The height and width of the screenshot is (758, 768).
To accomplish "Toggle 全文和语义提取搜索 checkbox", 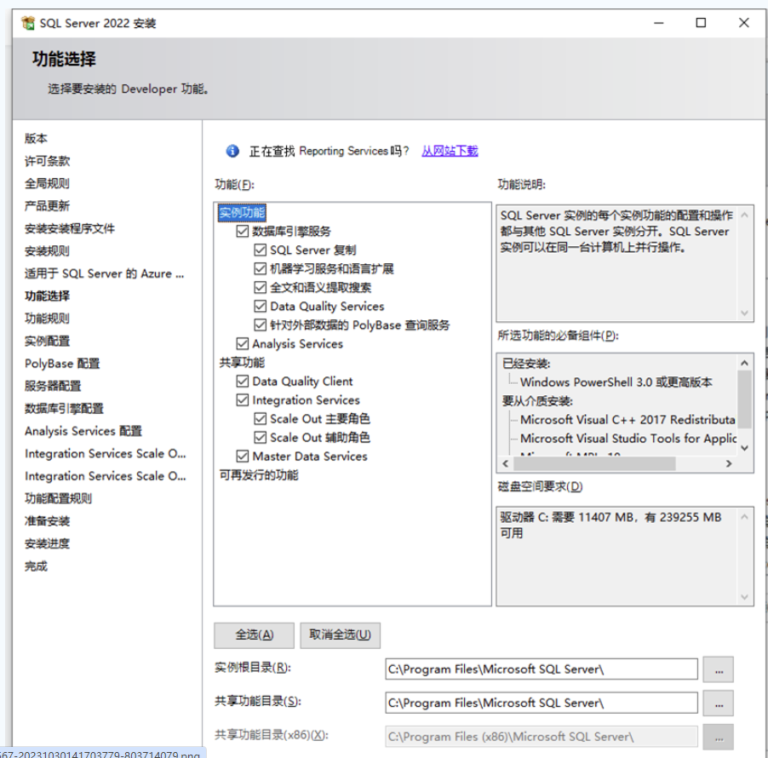I will tap(260, 287).
